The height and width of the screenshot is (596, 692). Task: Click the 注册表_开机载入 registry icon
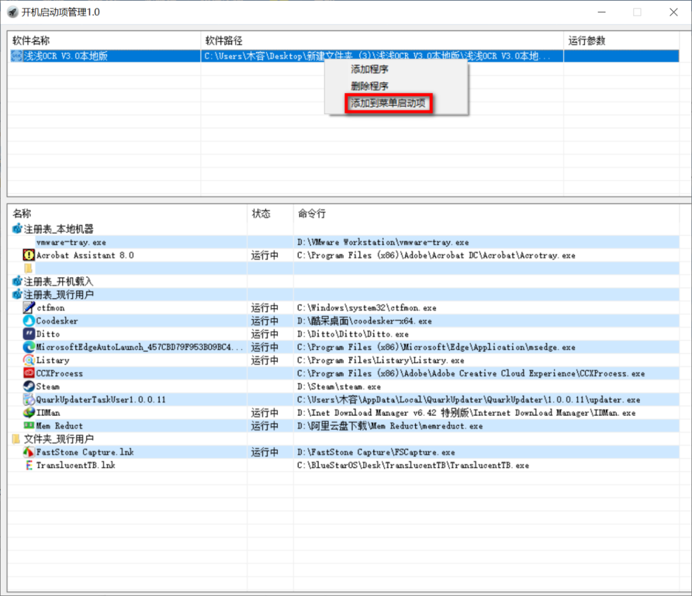coord(17,281)
